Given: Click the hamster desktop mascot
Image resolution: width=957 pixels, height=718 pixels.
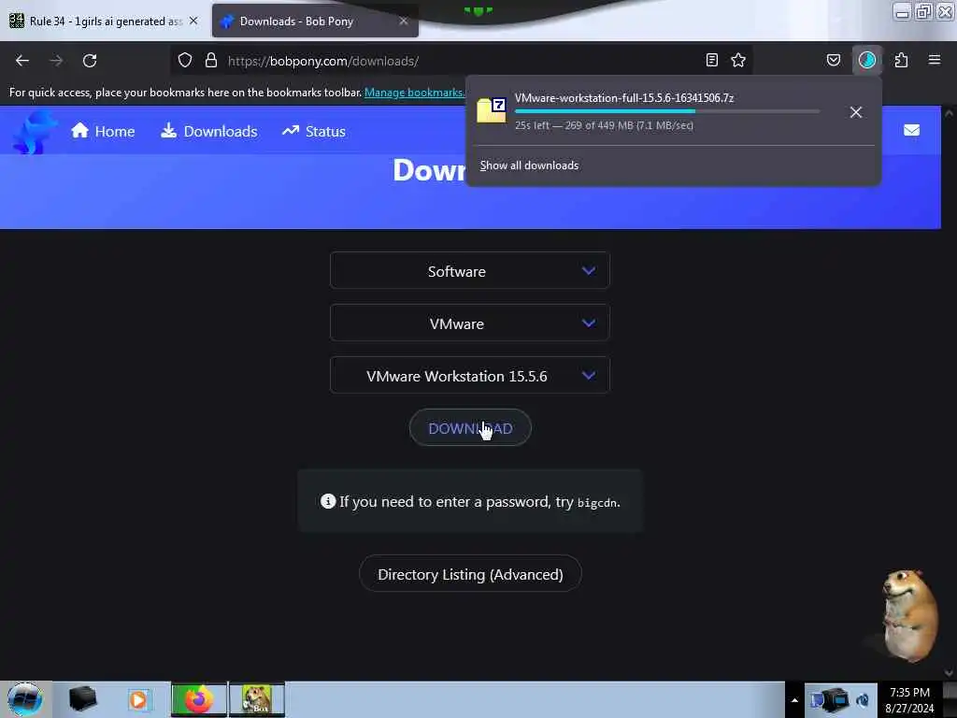Looking at the screenshot, I should click(909, 615).
